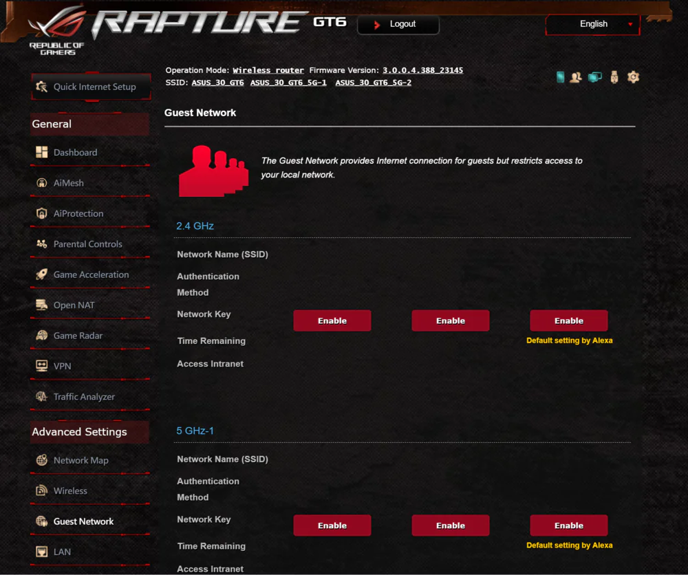Click the Advanced Settings section header
The width and height of the screenshot is (688, 575).
tap(90, 432)
